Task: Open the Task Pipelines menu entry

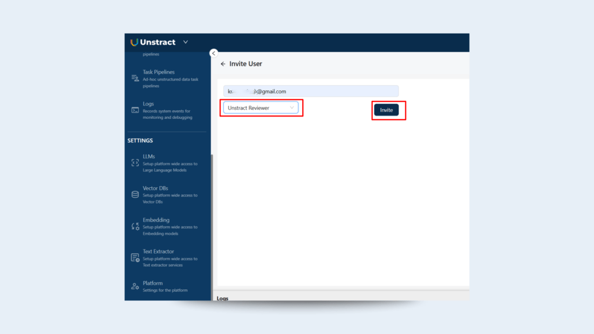Action: pyautogui.click(x=158, y=72)
